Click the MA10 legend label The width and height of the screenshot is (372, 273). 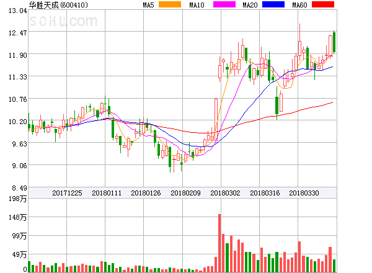[x=197, y=5]
